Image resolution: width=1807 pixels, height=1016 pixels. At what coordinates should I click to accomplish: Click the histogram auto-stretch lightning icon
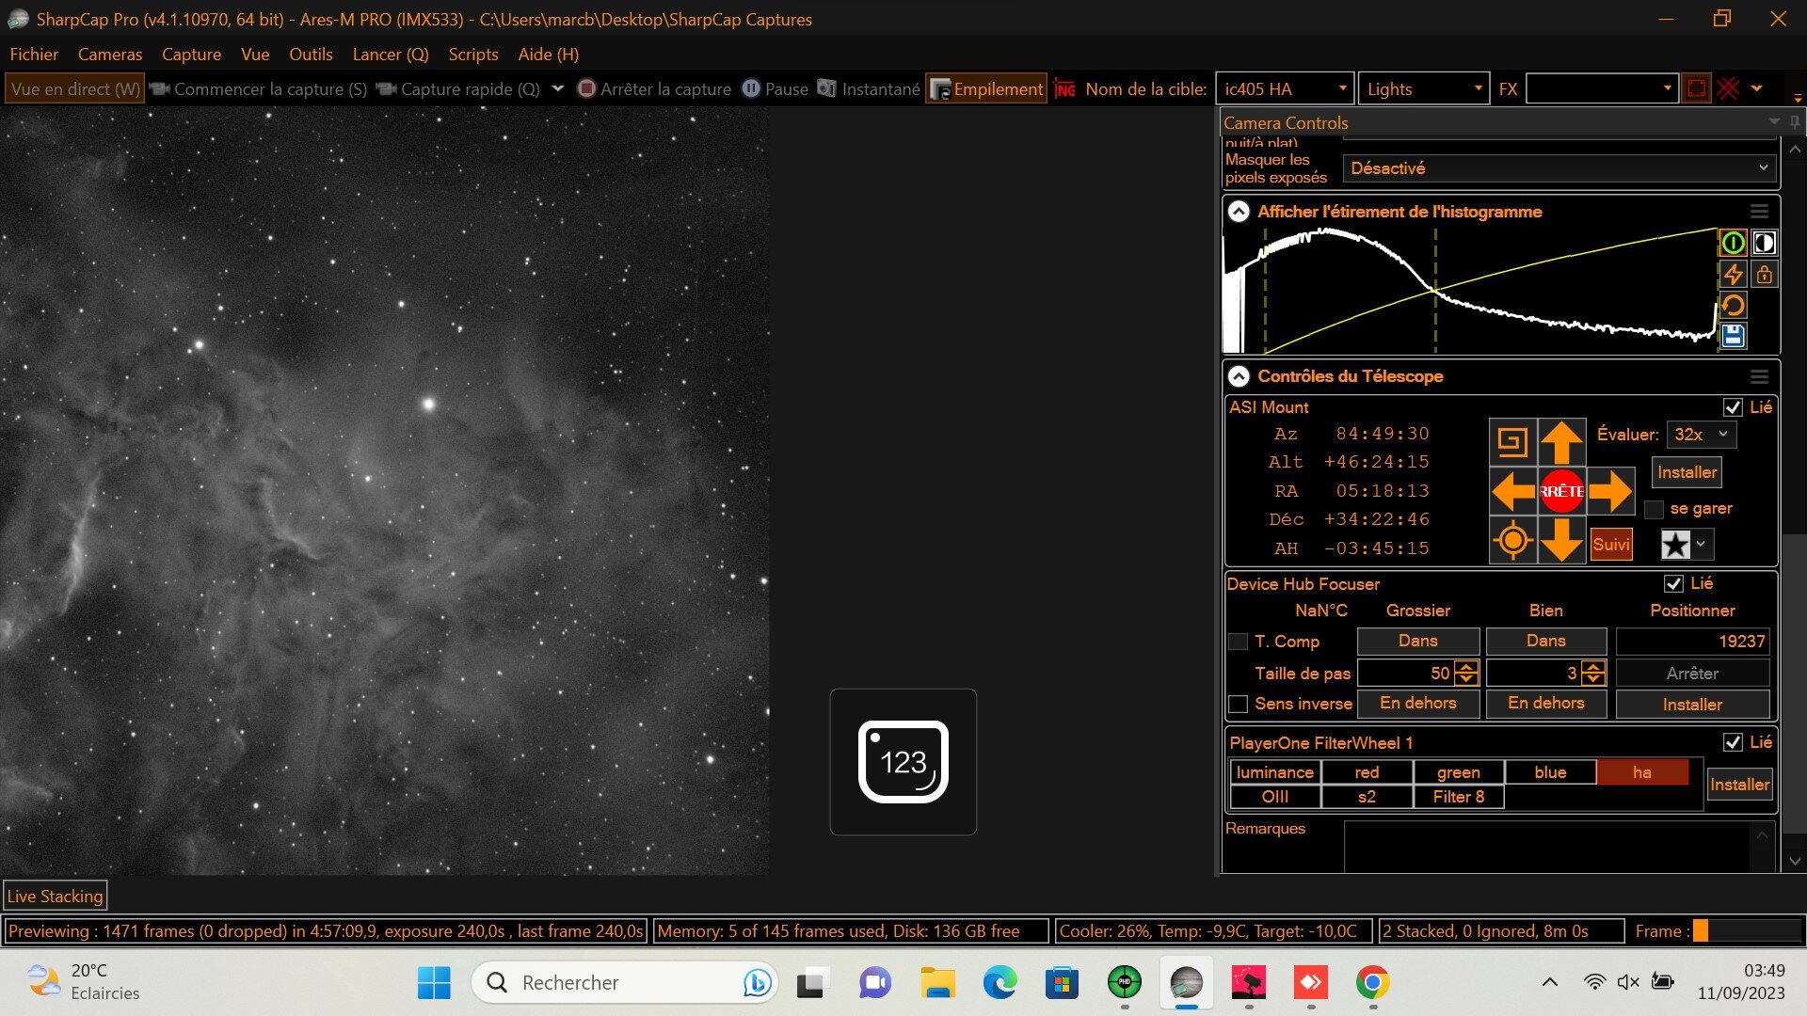[1733, 274]
